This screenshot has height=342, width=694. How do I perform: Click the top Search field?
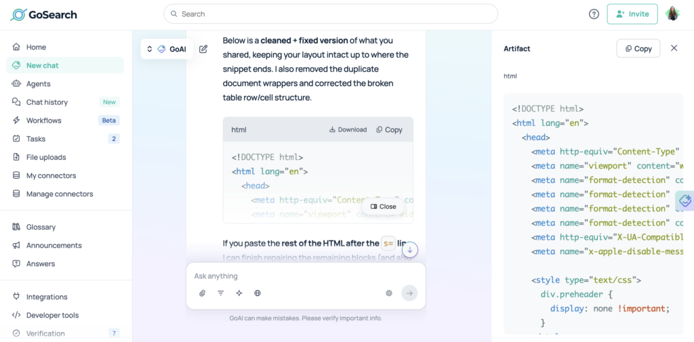[x=331, y=14]
